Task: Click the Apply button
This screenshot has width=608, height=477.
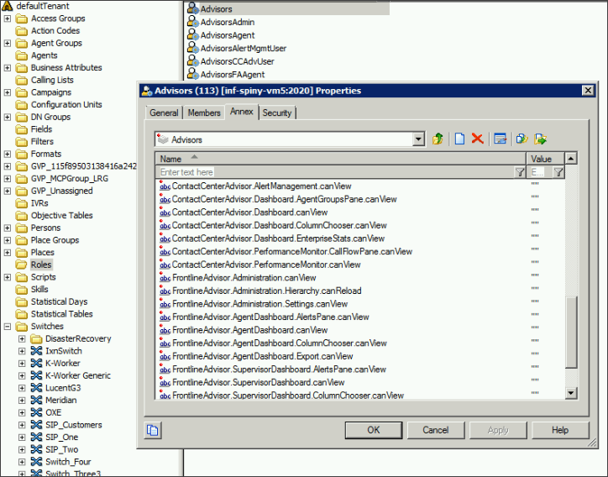Action: 498,430
